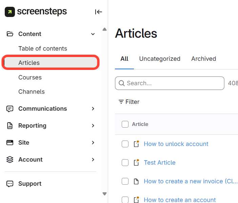This screenshot has width=238, height=203.
Task: Click the Site window icon
Action: (10, 143)
